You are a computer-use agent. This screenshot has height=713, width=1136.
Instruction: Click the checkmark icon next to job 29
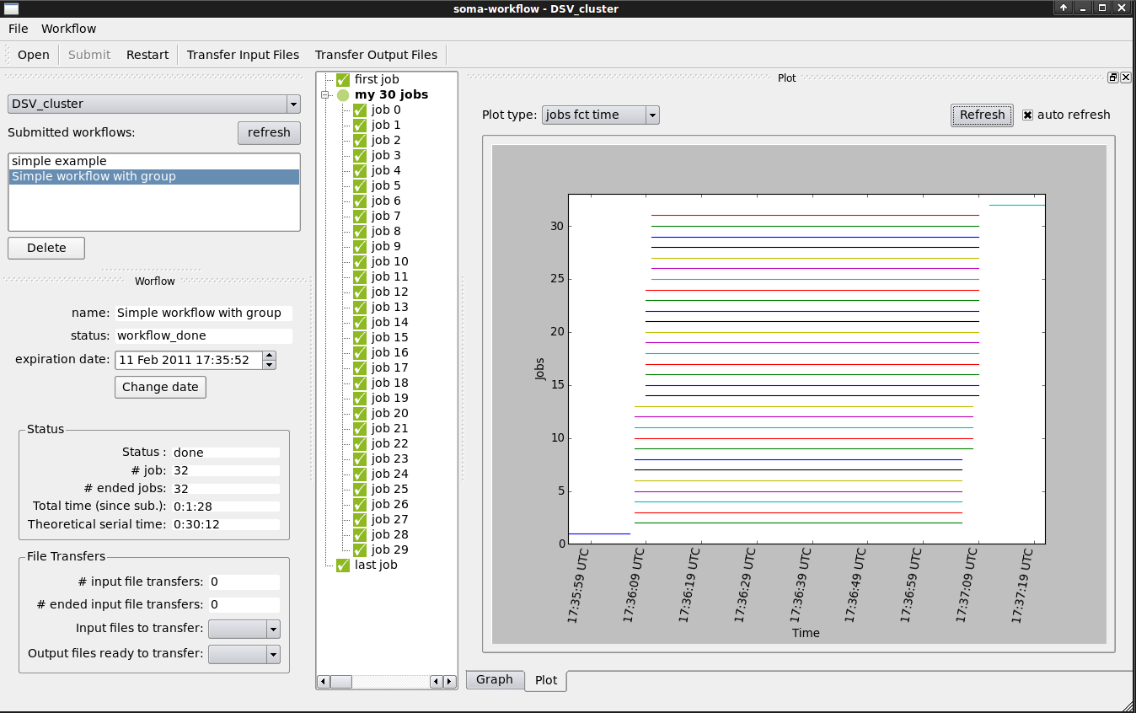[x=360, y=550]
